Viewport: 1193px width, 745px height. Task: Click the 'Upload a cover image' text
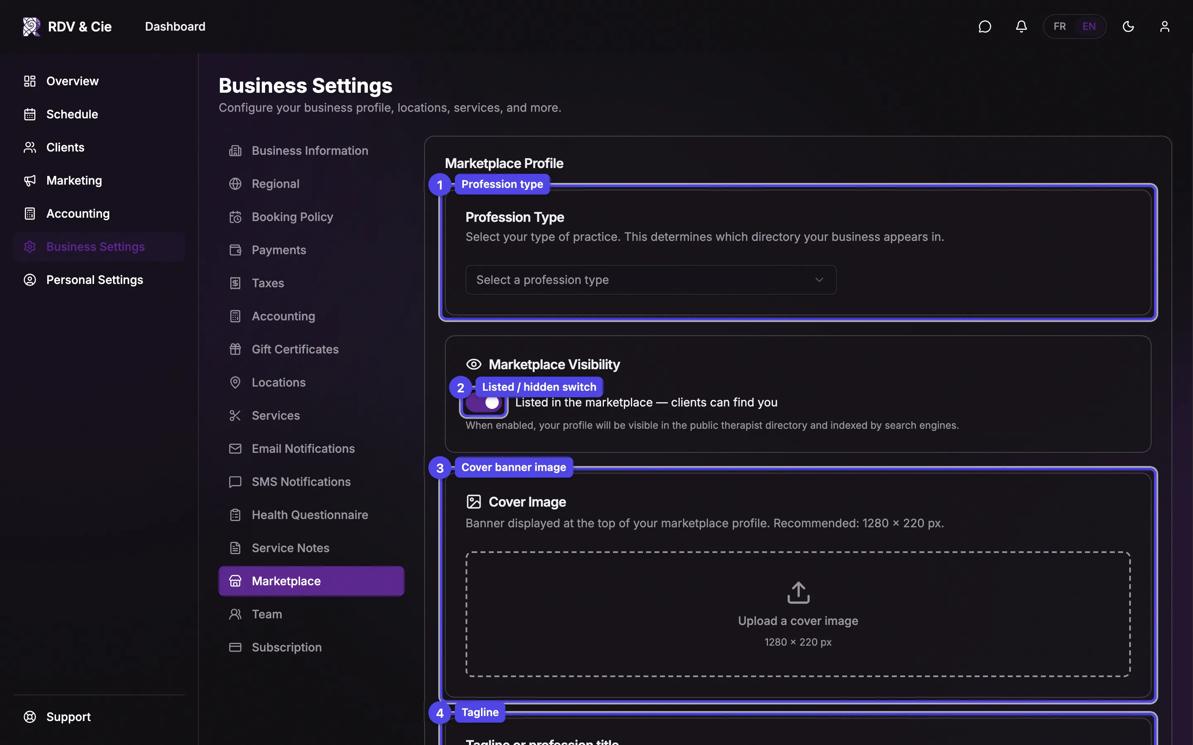point(798,621)
